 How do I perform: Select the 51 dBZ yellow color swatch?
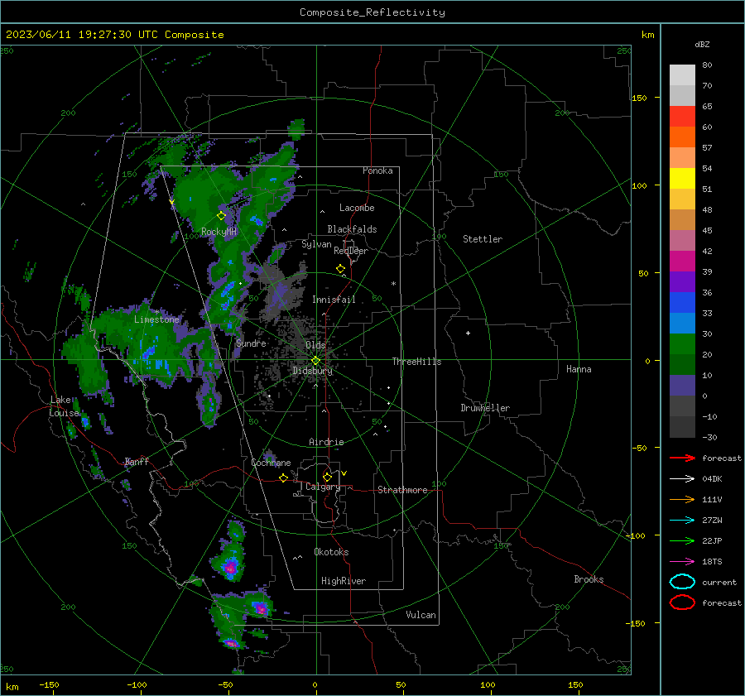pyautogui.click(x=682, y=178)
